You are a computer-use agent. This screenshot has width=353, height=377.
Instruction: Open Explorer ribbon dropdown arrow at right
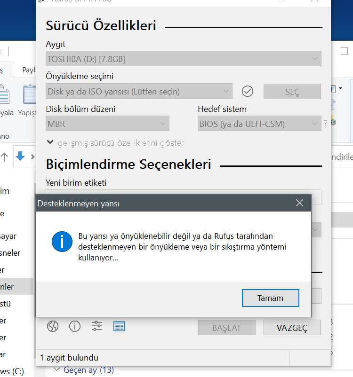pos(340,88)
